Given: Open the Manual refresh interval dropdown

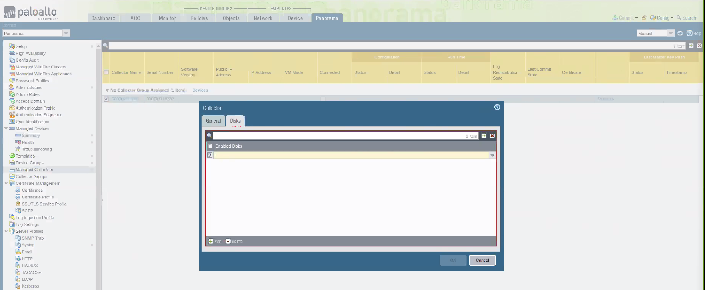Looking at the screenshot, I should [x=671, y=33].
